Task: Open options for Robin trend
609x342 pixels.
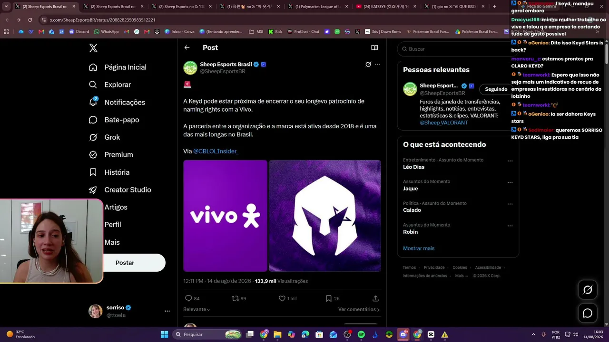Action: 510,226
